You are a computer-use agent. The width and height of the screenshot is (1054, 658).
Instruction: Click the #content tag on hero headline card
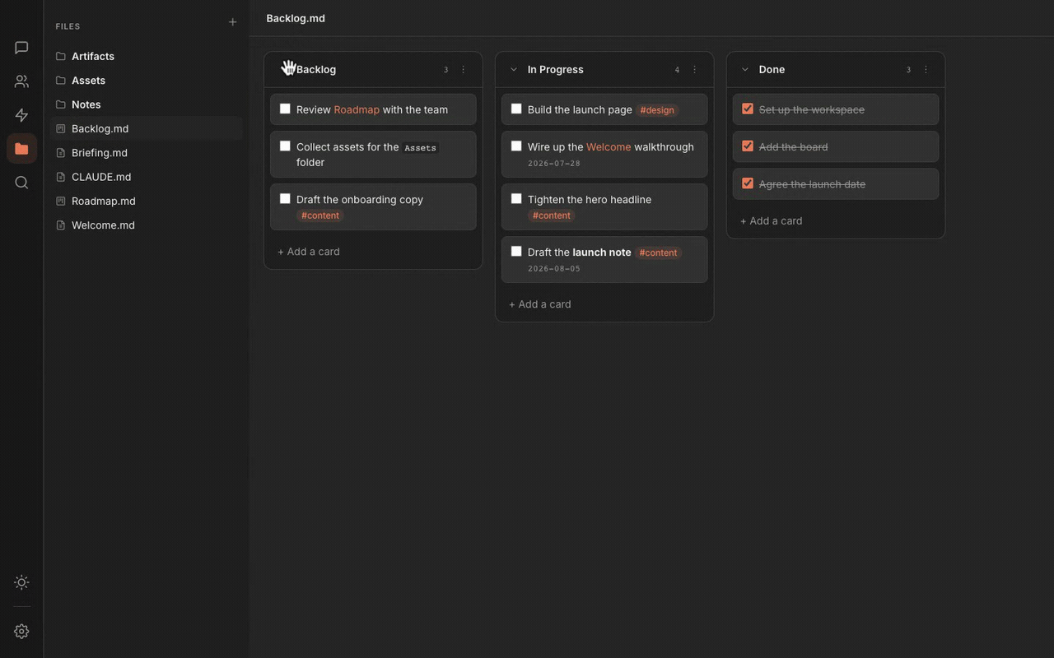552,215
